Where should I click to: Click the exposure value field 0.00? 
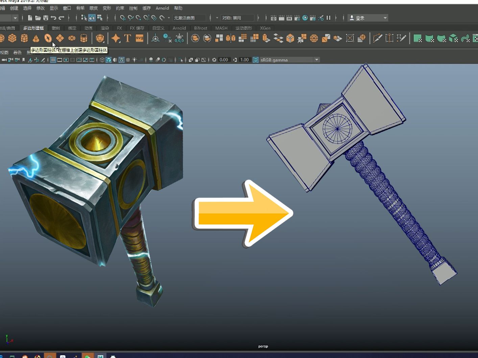[224, 60]
